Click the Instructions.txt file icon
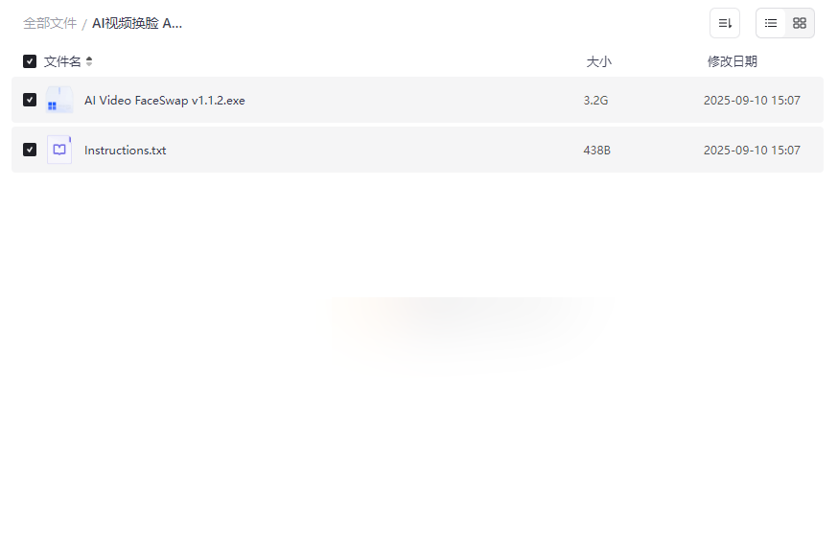 click(x=59, y=150)
